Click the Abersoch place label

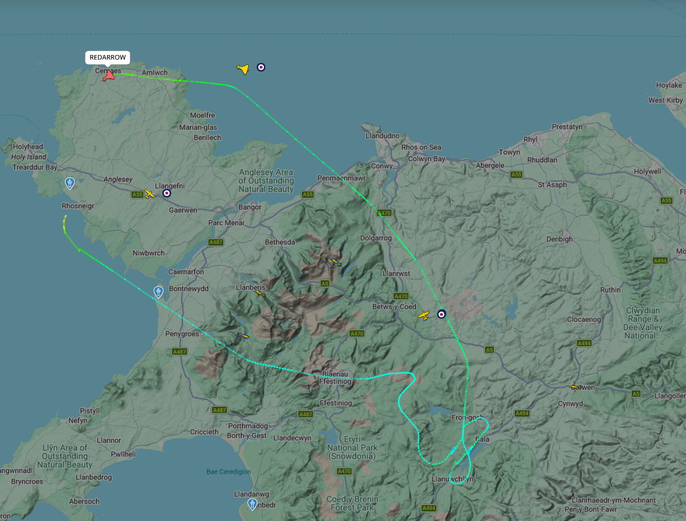tap(84, 501)
